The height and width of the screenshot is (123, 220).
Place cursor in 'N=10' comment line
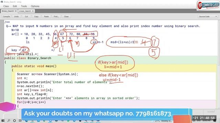point(15,30)
